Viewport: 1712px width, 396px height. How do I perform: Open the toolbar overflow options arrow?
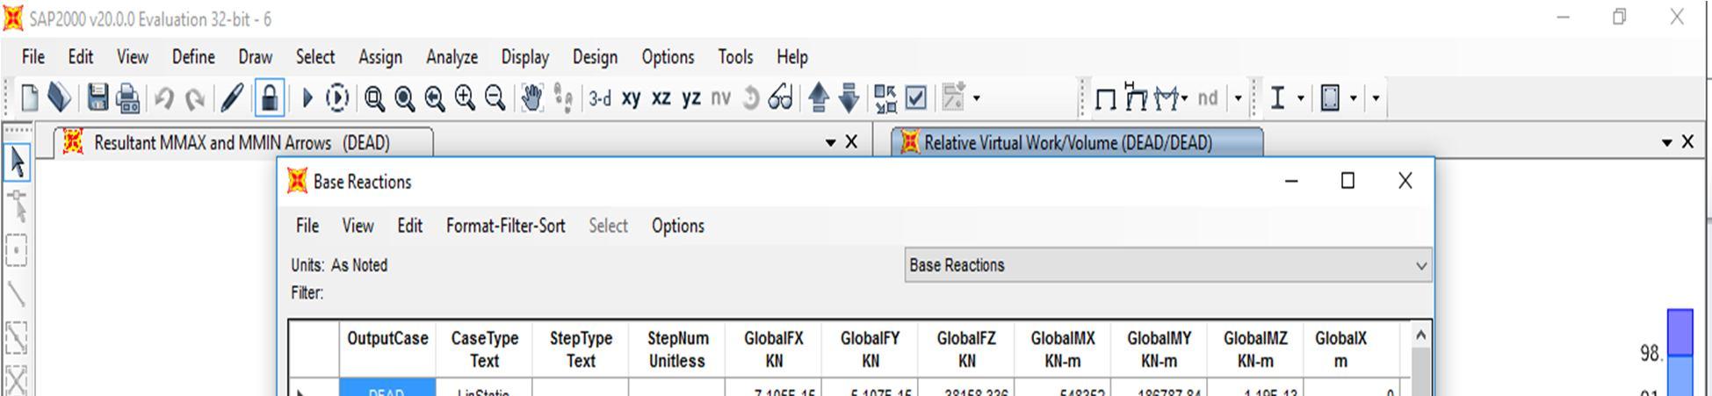point(1376,98)
